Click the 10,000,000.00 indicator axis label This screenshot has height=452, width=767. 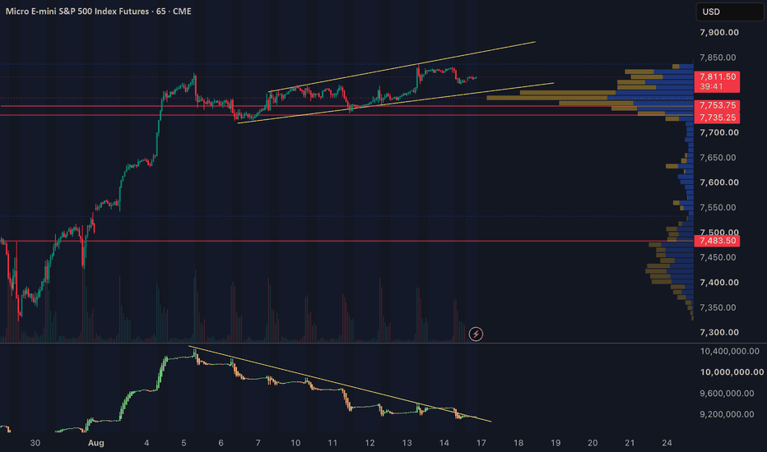(x=732, y=372)
